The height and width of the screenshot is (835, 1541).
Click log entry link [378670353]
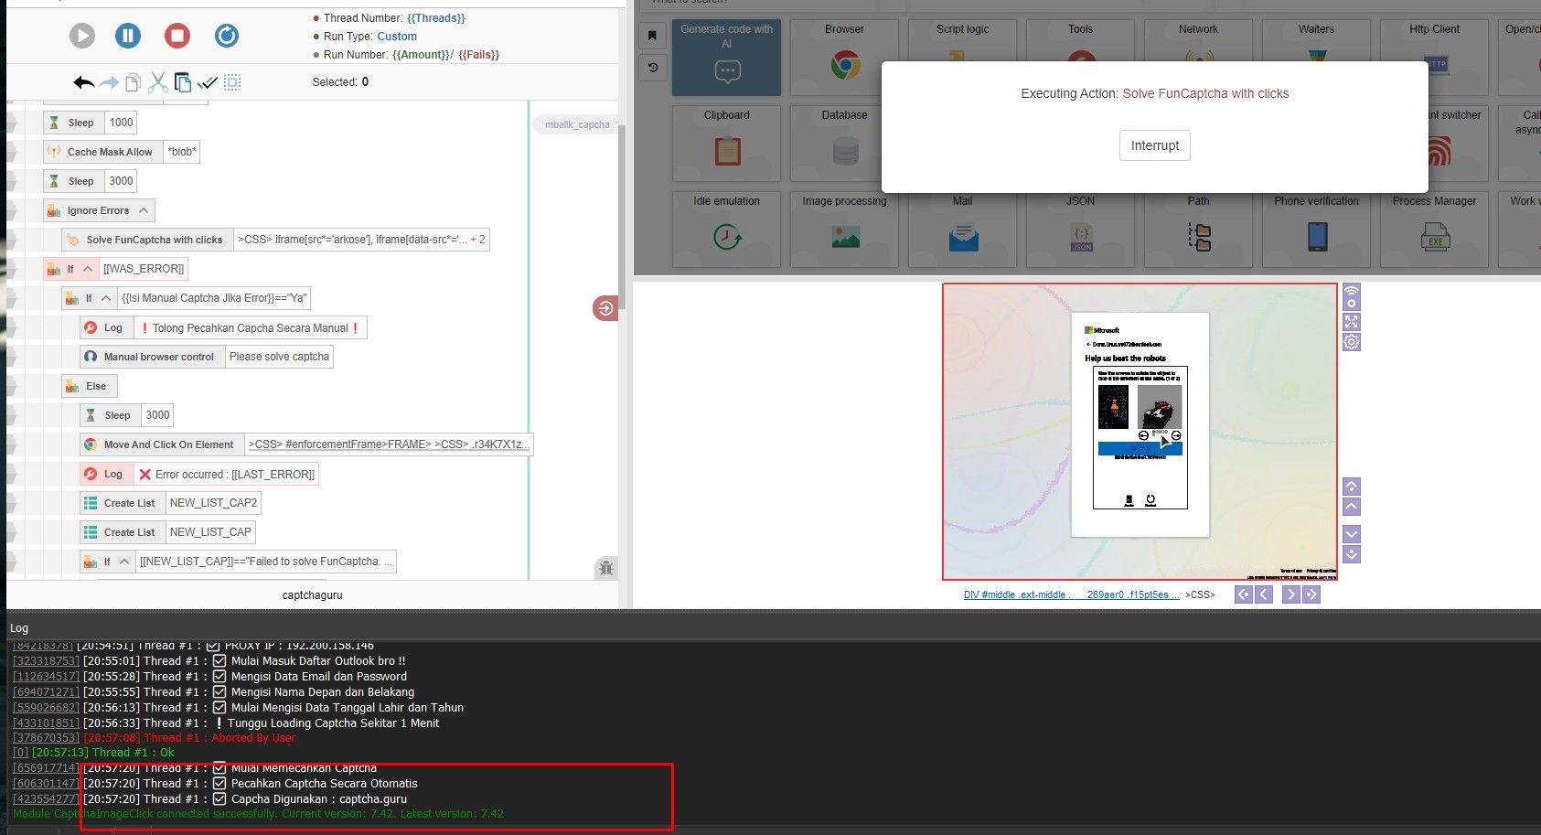[44, 737]
